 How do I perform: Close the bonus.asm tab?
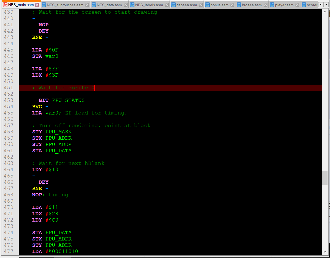pos(232,5)
